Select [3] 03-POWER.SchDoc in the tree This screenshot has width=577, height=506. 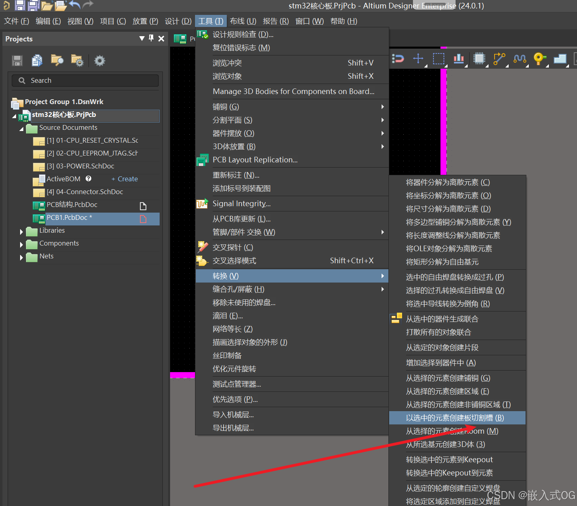click(80, 166)
